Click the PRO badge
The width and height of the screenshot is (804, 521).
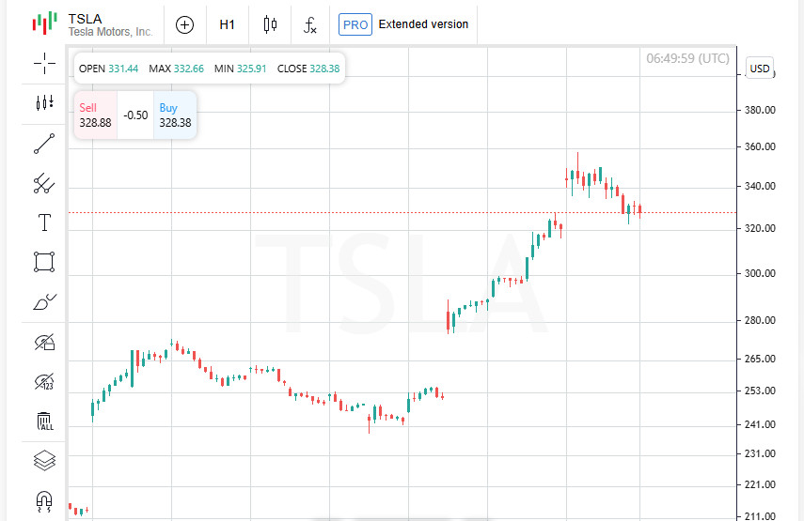[x=355, y=24]
